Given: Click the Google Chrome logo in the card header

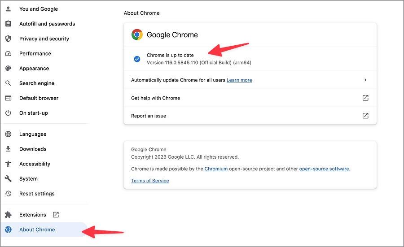Looking at the screenshot, I should click(137, 35).
